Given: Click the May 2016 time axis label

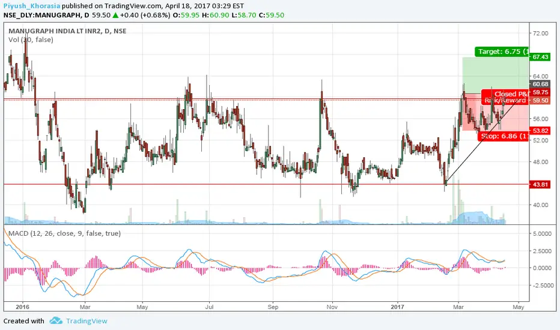Looking at the screenshot, I should click(x=142, y=307).
